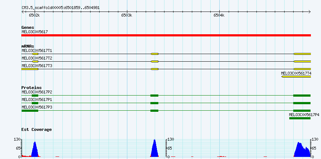Click the 6503k ruler tick label
Viewport: 321px width, 159px height.
tap(127, 15)
